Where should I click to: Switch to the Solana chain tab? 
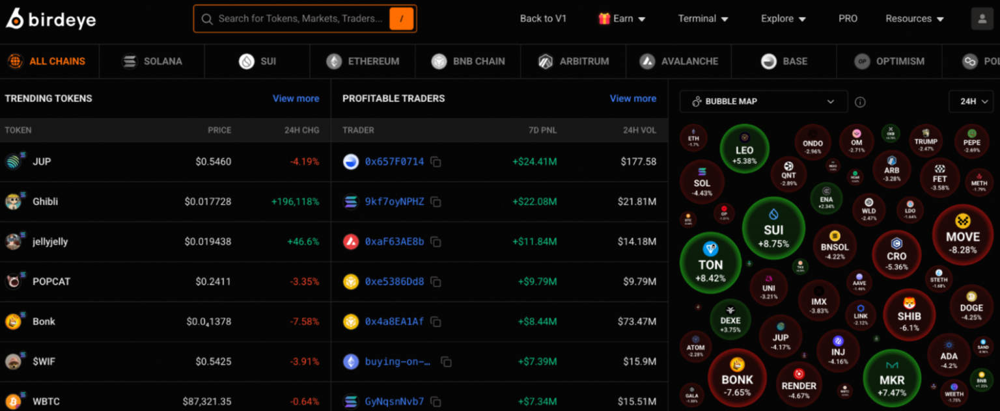click(x=152, y=61)
